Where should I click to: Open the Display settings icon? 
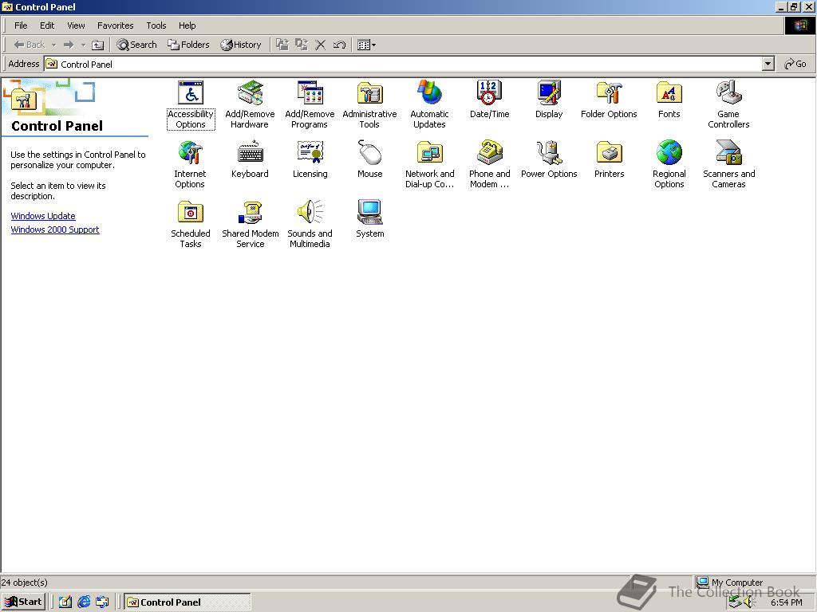pyautogui.click(x=549, y=100)
